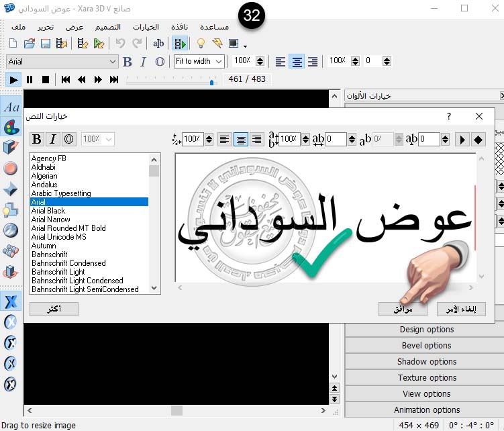Select Algerian in the font list
This screenshot has width=504, height=431.
(x=44, y=176)
